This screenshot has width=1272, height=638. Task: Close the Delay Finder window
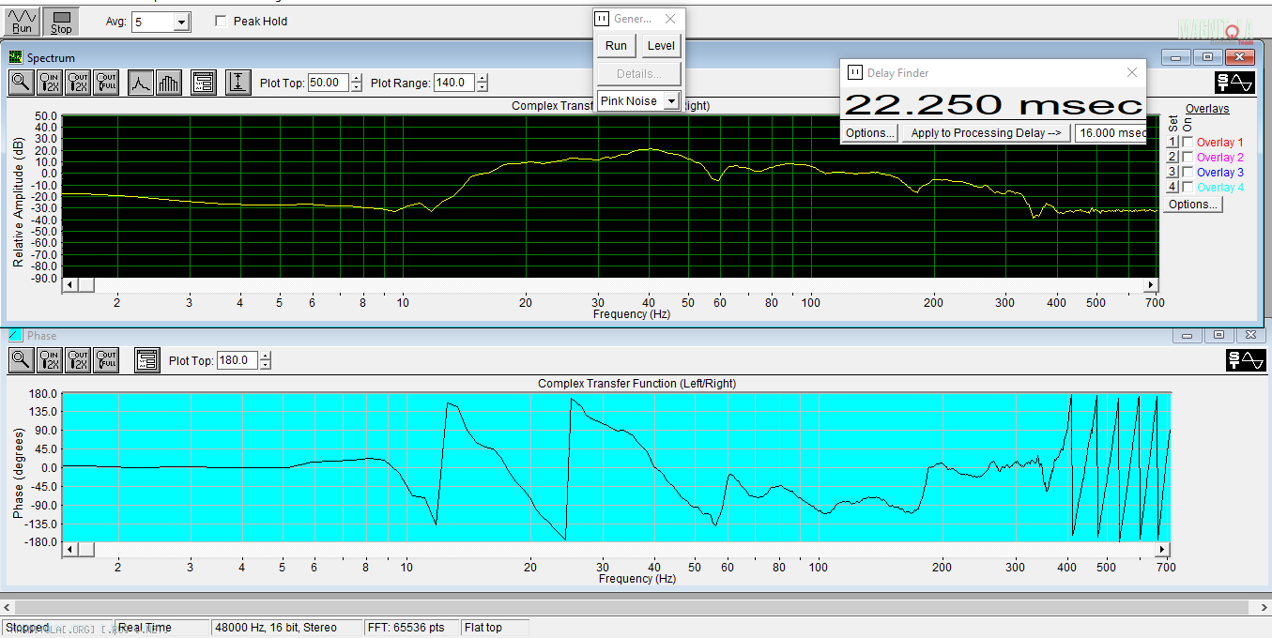1132,72
